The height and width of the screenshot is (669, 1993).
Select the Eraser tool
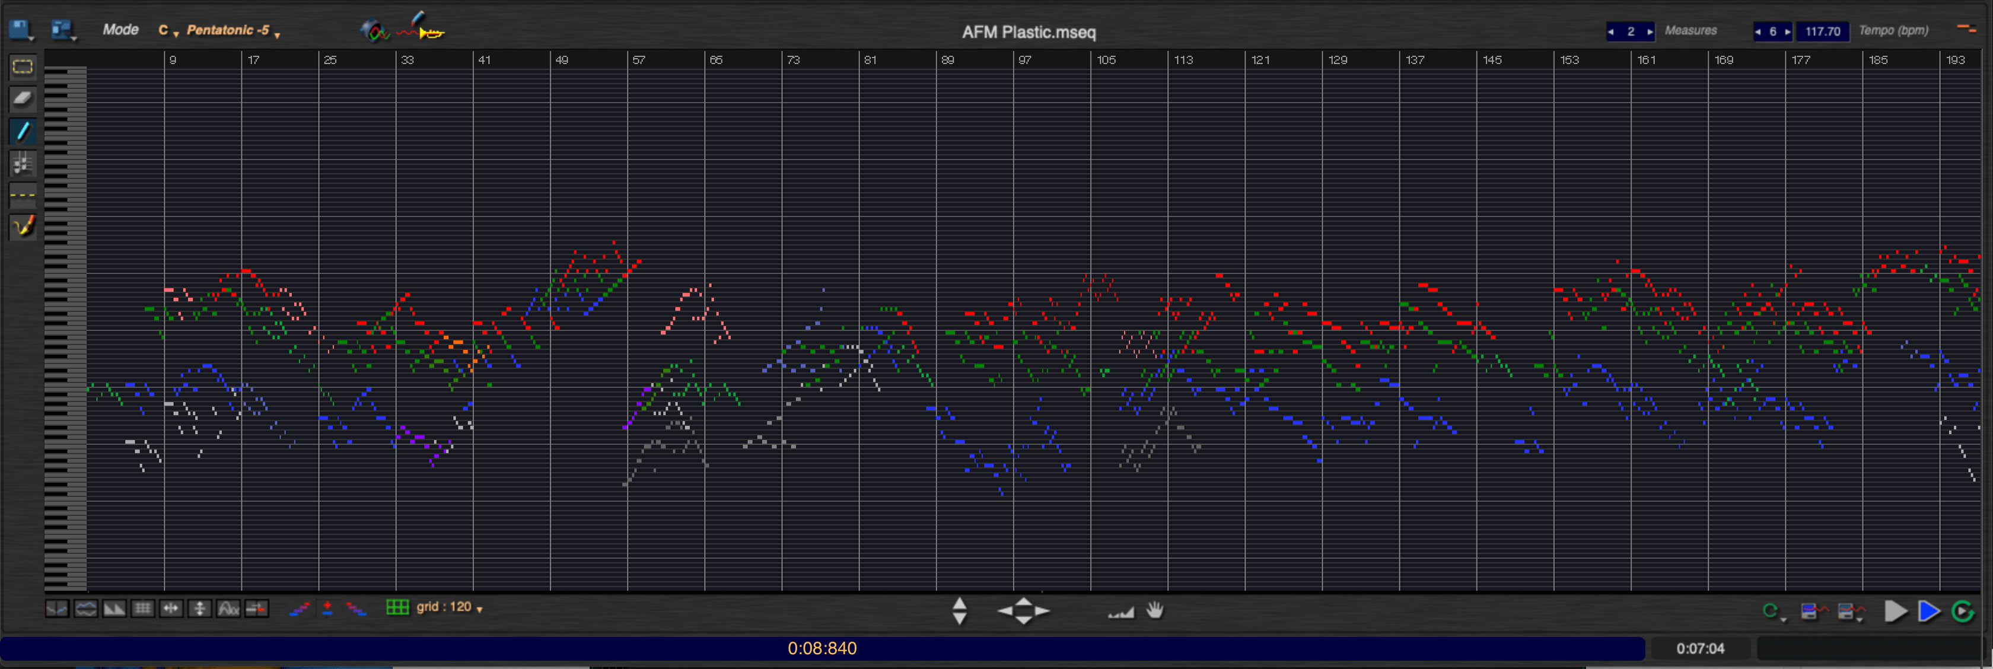click(23, 99)
